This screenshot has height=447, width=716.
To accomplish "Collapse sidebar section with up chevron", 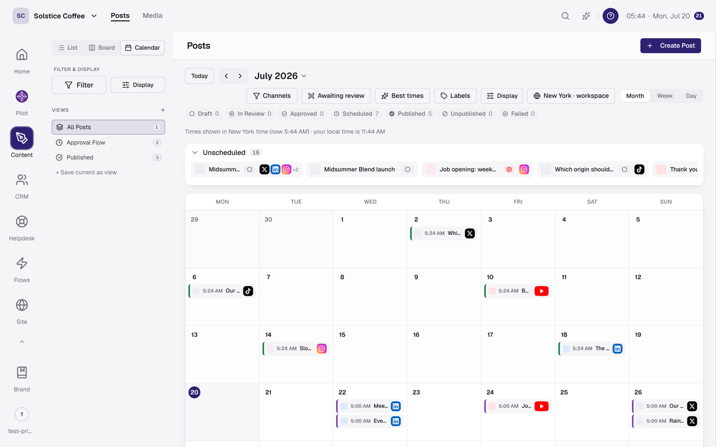I will [x=21, y=342].
